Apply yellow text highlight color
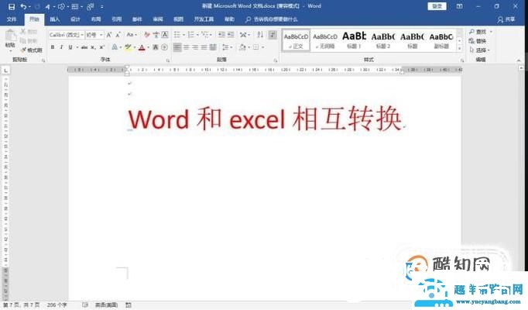This screenshot has height=310, width=528. (128, 47)
